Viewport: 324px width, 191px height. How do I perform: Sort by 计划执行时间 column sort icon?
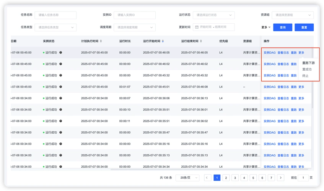tap(101, 41)
